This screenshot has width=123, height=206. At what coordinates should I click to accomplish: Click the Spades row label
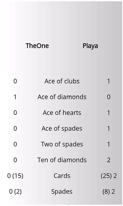pyautogui.click(x=62, y=192)
